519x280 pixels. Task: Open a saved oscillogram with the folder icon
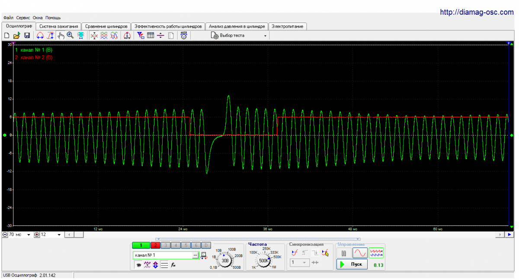17,35
